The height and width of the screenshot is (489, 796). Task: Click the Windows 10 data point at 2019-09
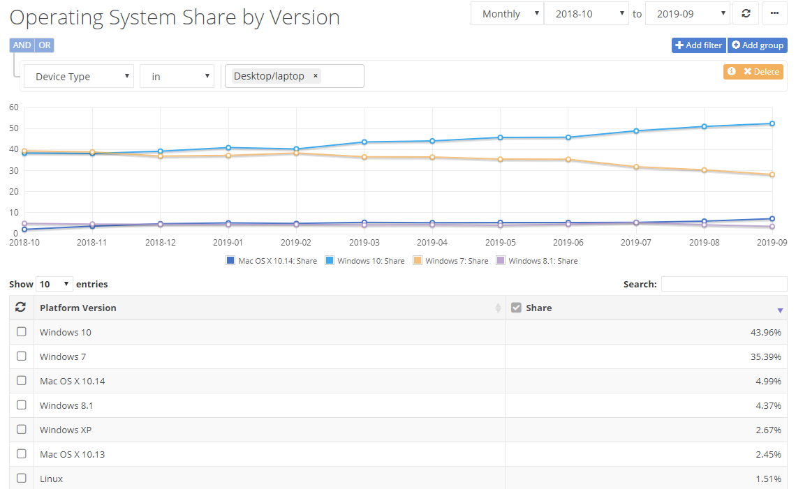click(x=772, y=123)
